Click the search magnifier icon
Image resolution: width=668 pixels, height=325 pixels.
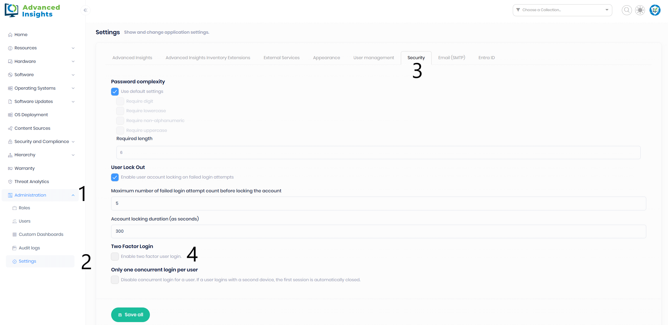pos(627,10)
